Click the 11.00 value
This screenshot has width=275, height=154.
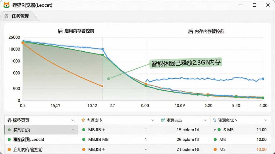click(262, 130)
